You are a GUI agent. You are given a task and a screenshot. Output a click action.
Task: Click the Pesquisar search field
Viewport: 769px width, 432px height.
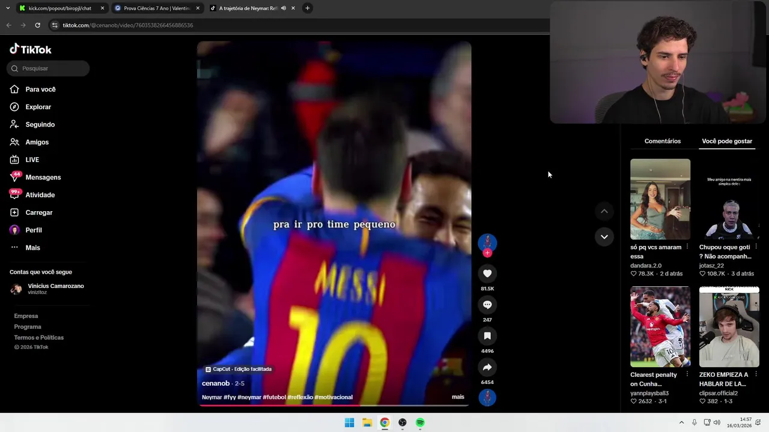point(48,68)
